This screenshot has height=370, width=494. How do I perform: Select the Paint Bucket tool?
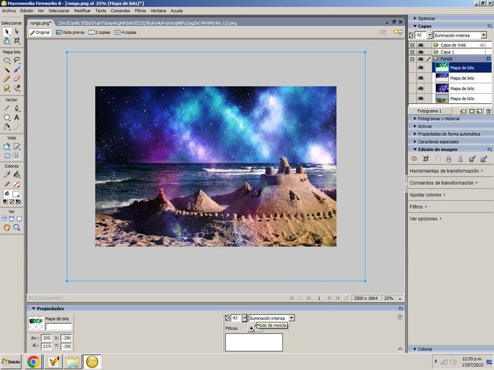[17, 175]
